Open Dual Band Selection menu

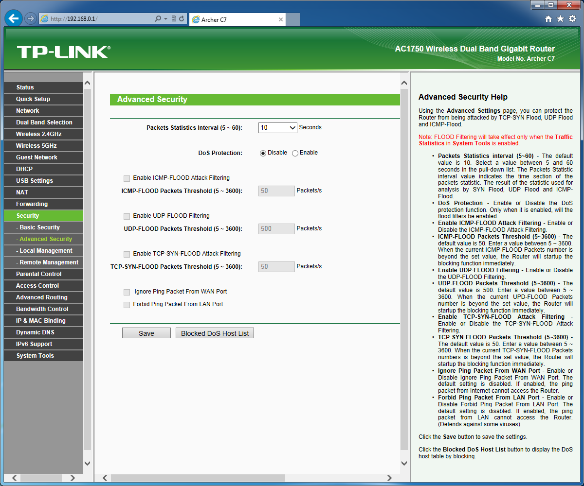[x=43, y=122]
